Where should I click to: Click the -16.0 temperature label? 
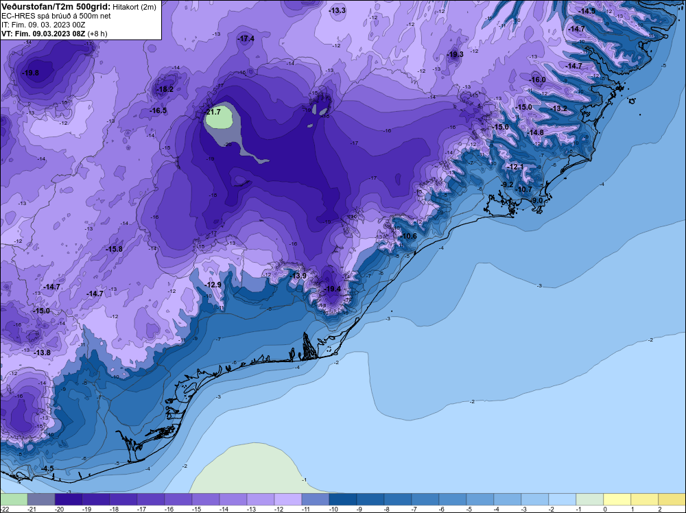tap(538, 80)
